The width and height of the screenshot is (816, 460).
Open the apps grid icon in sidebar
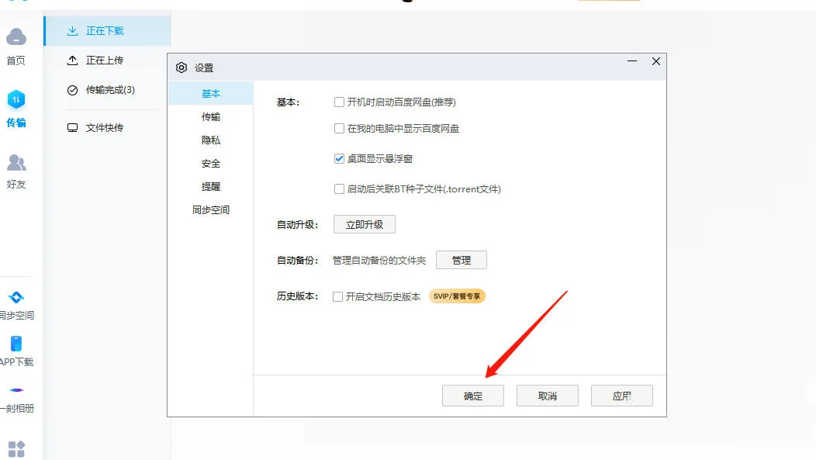[16, 449]
